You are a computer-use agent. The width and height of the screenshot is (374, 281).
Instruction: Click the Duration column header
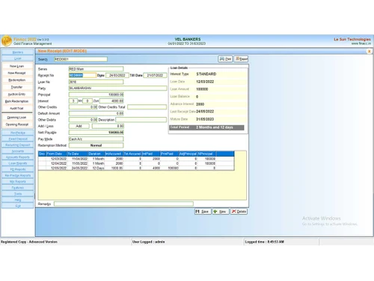pos(96,154)
